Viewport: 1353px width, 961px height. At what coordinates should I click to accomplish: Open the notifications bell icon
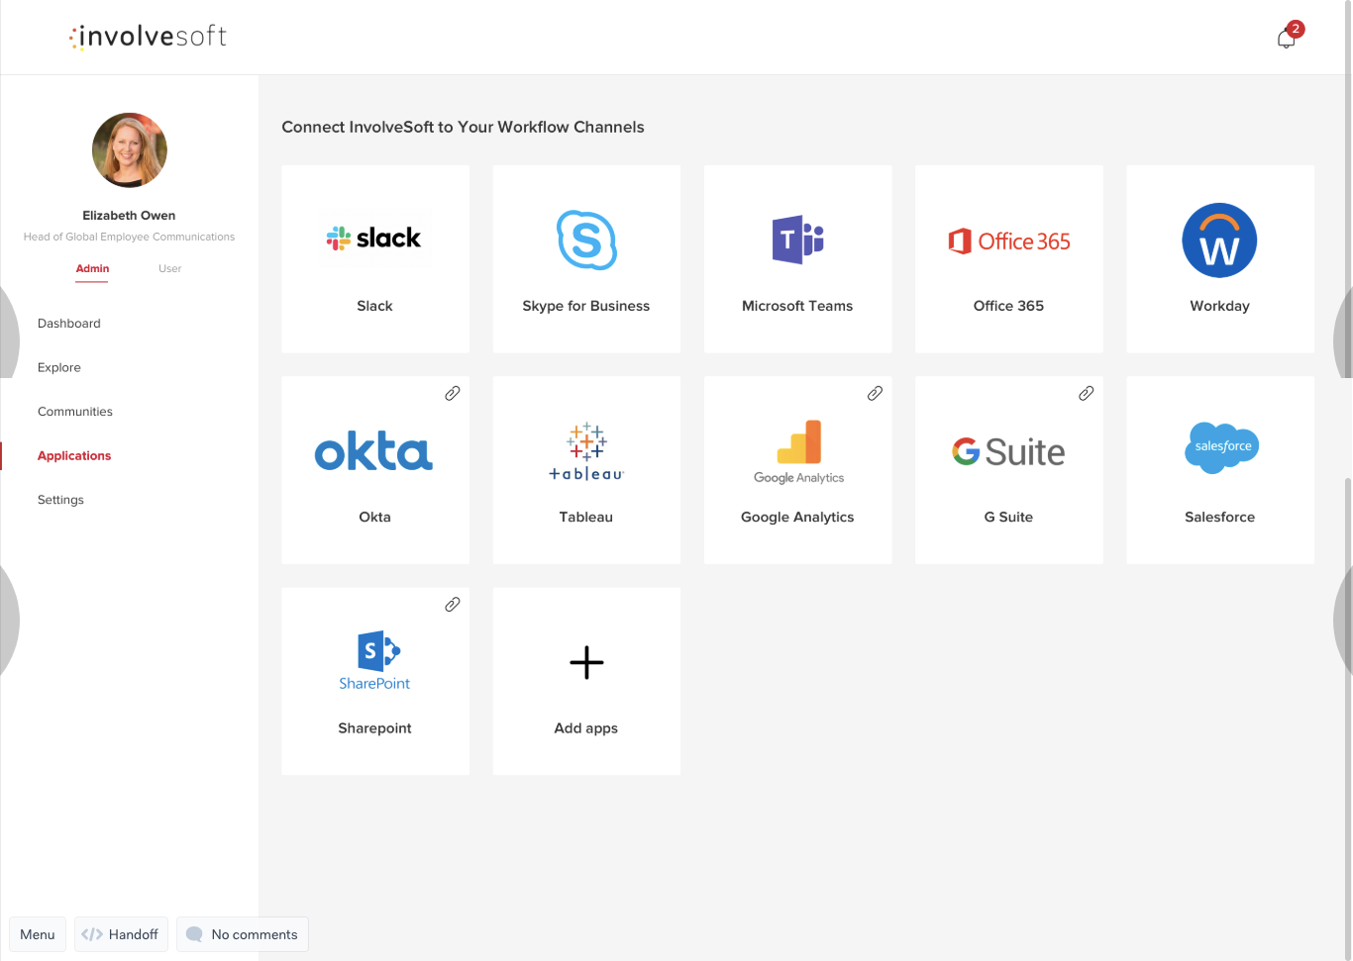tap(1286, 39)
